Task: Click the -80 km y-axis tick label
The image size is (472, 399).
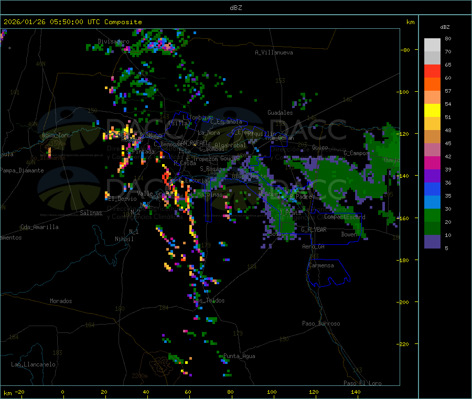Action: 405,50
